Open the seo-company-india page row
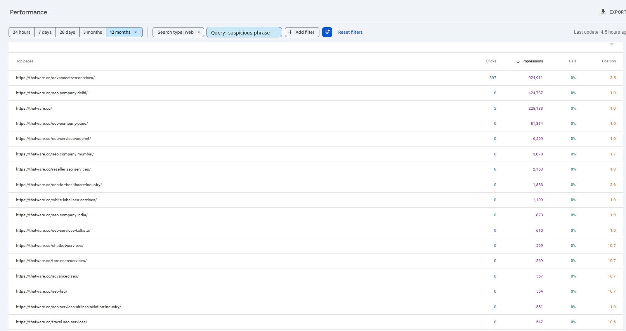Image resolution: width=626 pixels, height=331 pixels. pyautogui.click(x=316, y=215)
